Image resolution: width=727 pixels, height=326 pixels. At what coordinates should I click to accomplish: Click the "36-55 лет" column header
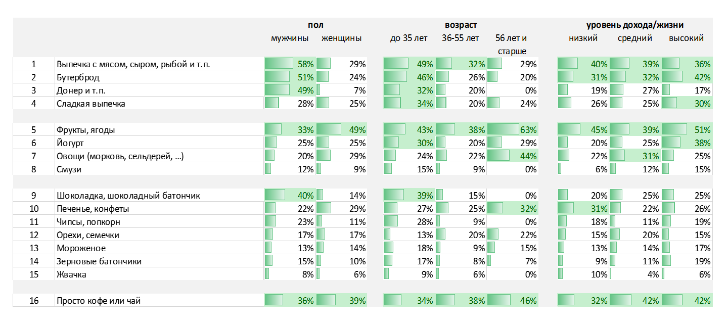pos(460,38)
